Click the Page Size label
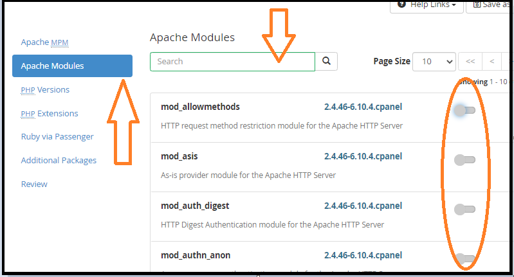Screen dimensions: 514x277 coord(392,62)
